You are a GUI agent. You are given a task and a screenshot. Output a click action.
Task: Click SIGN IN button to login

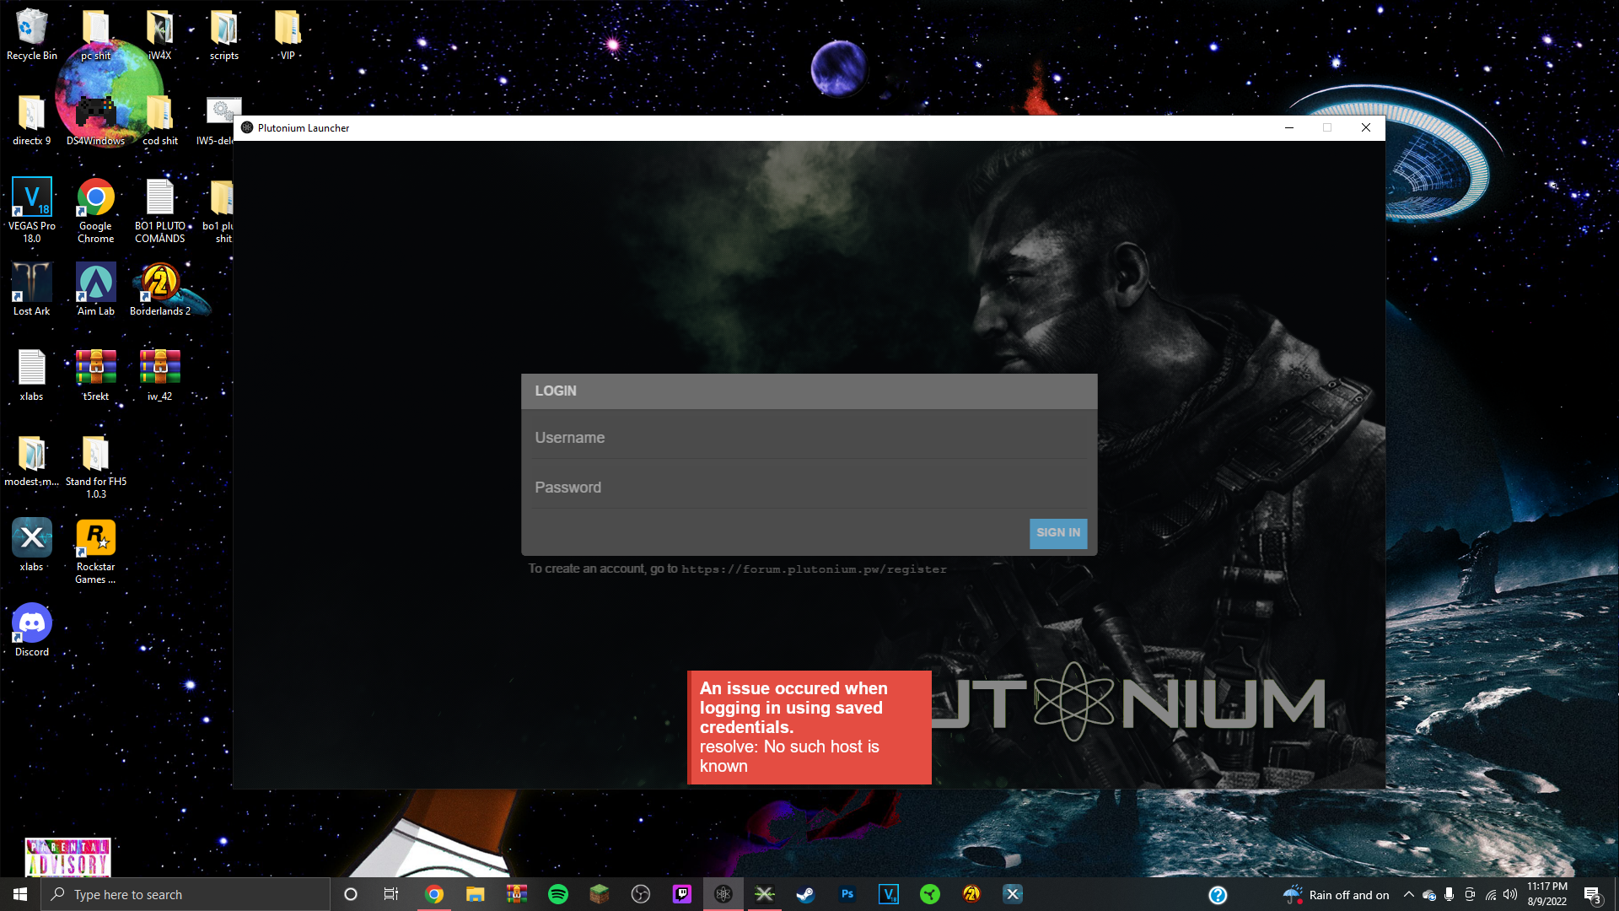click(1058, 533)
